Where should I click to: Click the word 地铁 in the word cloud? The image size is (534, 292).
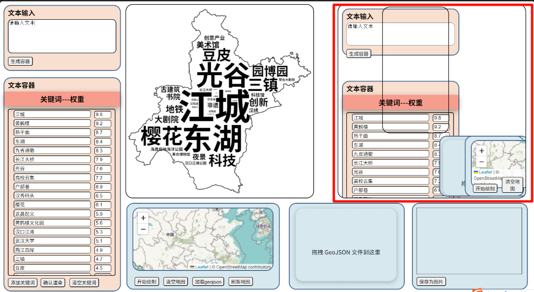[175, 109]
